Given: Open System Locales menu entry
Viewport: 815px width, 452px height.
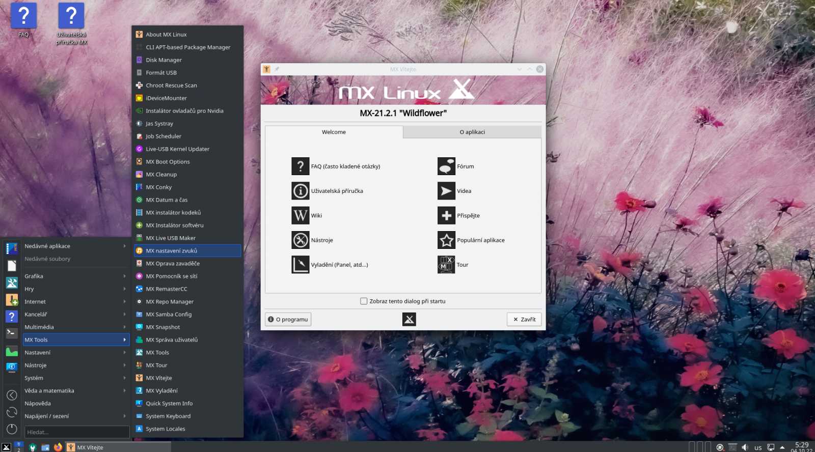Looking at the screenshot, I should (x=187, y=429).
